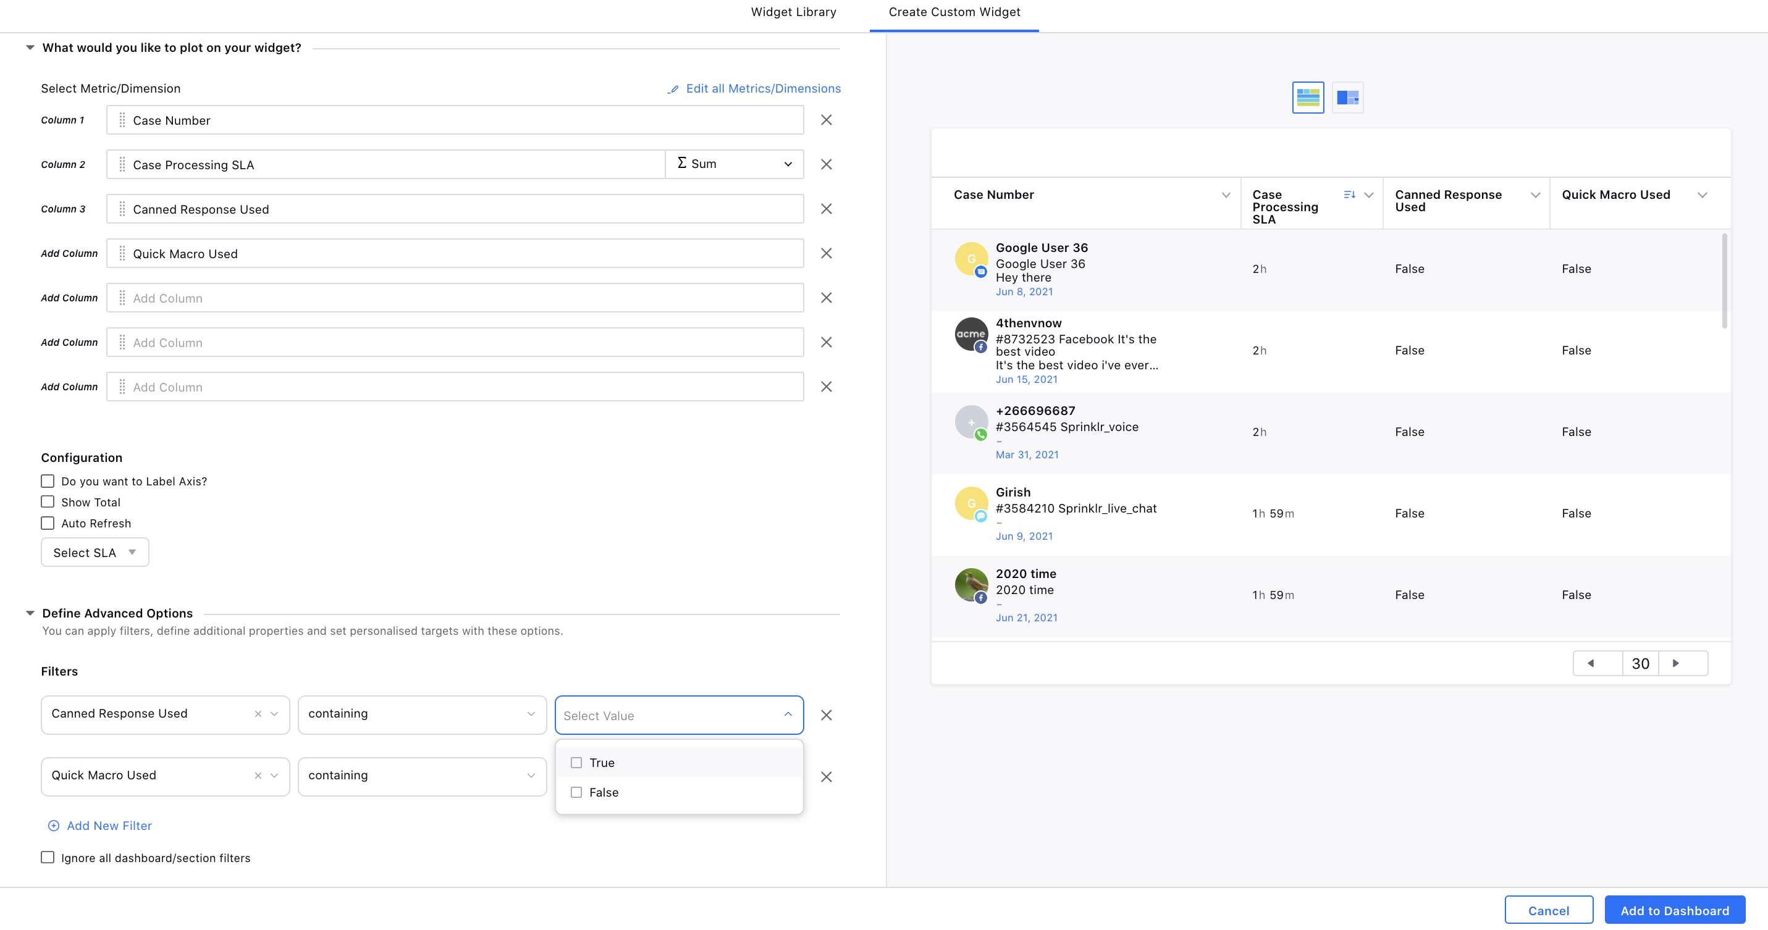Select the table view layout icon
Image resolution: width=1768 pixels, height=930 pixels.
(1308, 98)
